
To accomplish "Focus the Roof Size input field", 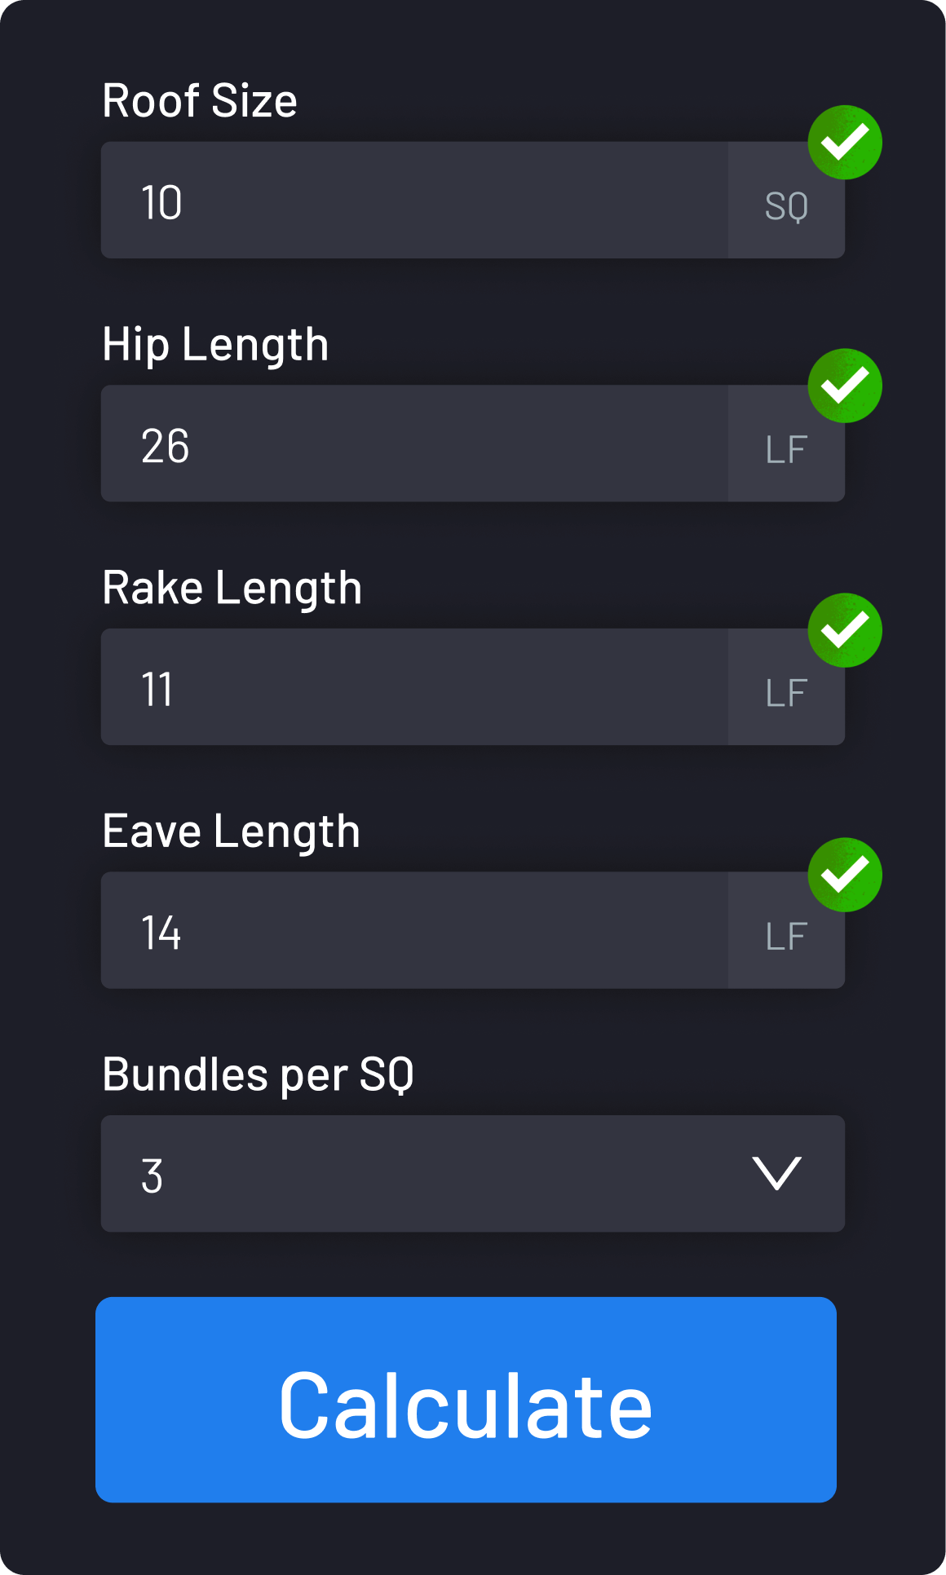I will click(414, 201).
